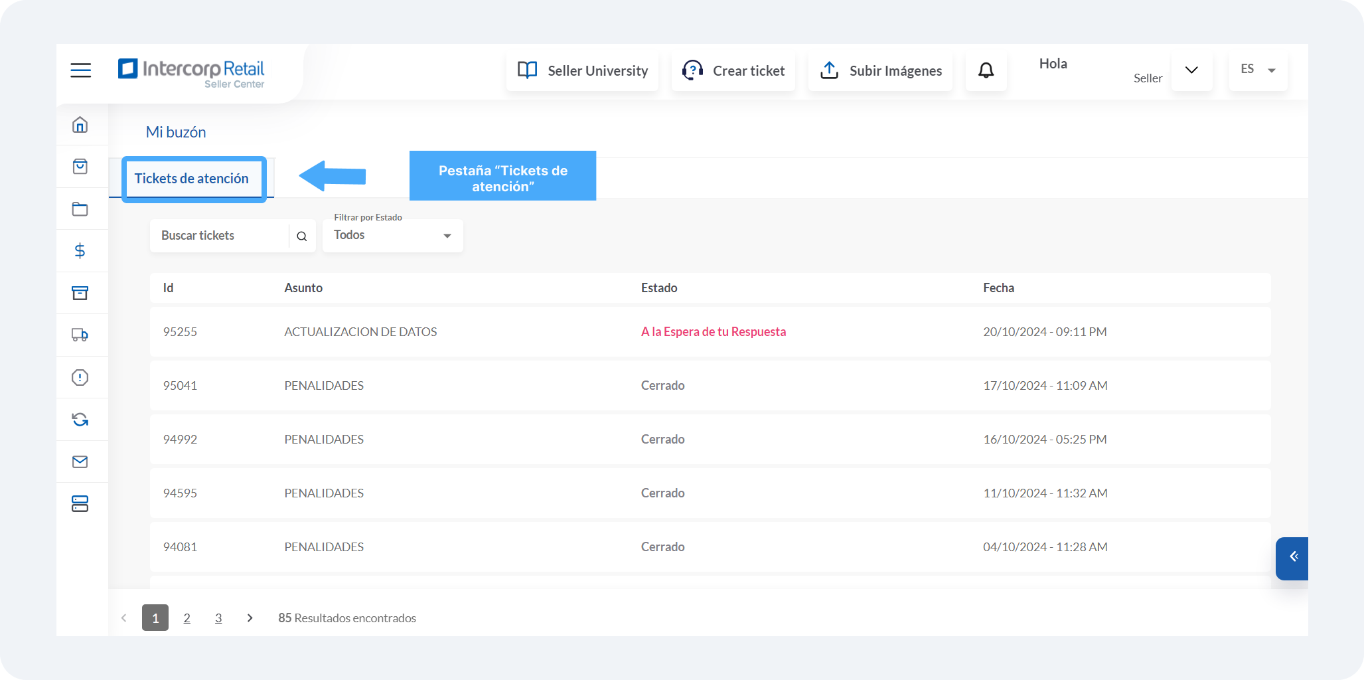Open ticket row 95041
Image resolution: width=1364 pixels, height=680 pixels.
(710, 386)
